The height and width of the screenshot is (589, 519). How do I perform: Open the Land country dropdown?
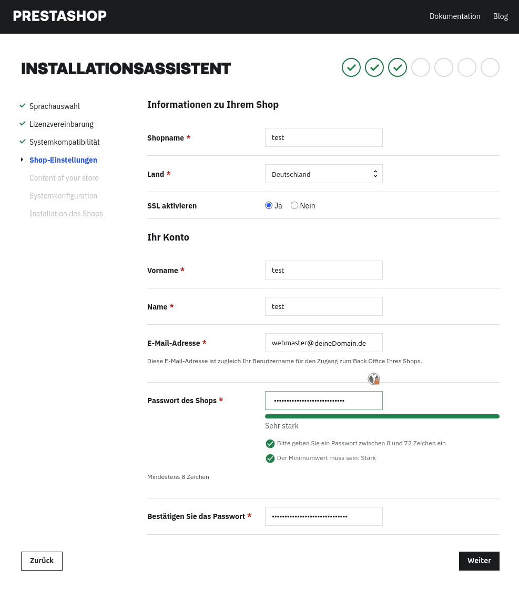pos(323,174)
